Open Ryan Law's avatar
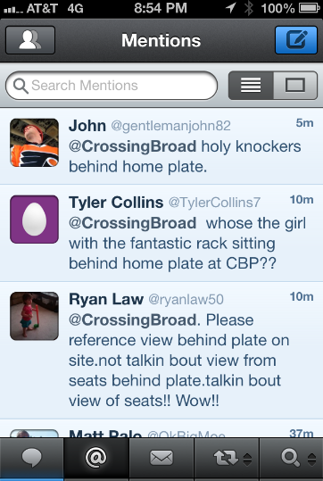This screenshot has height=481, width=323. (x=35, y=316)
